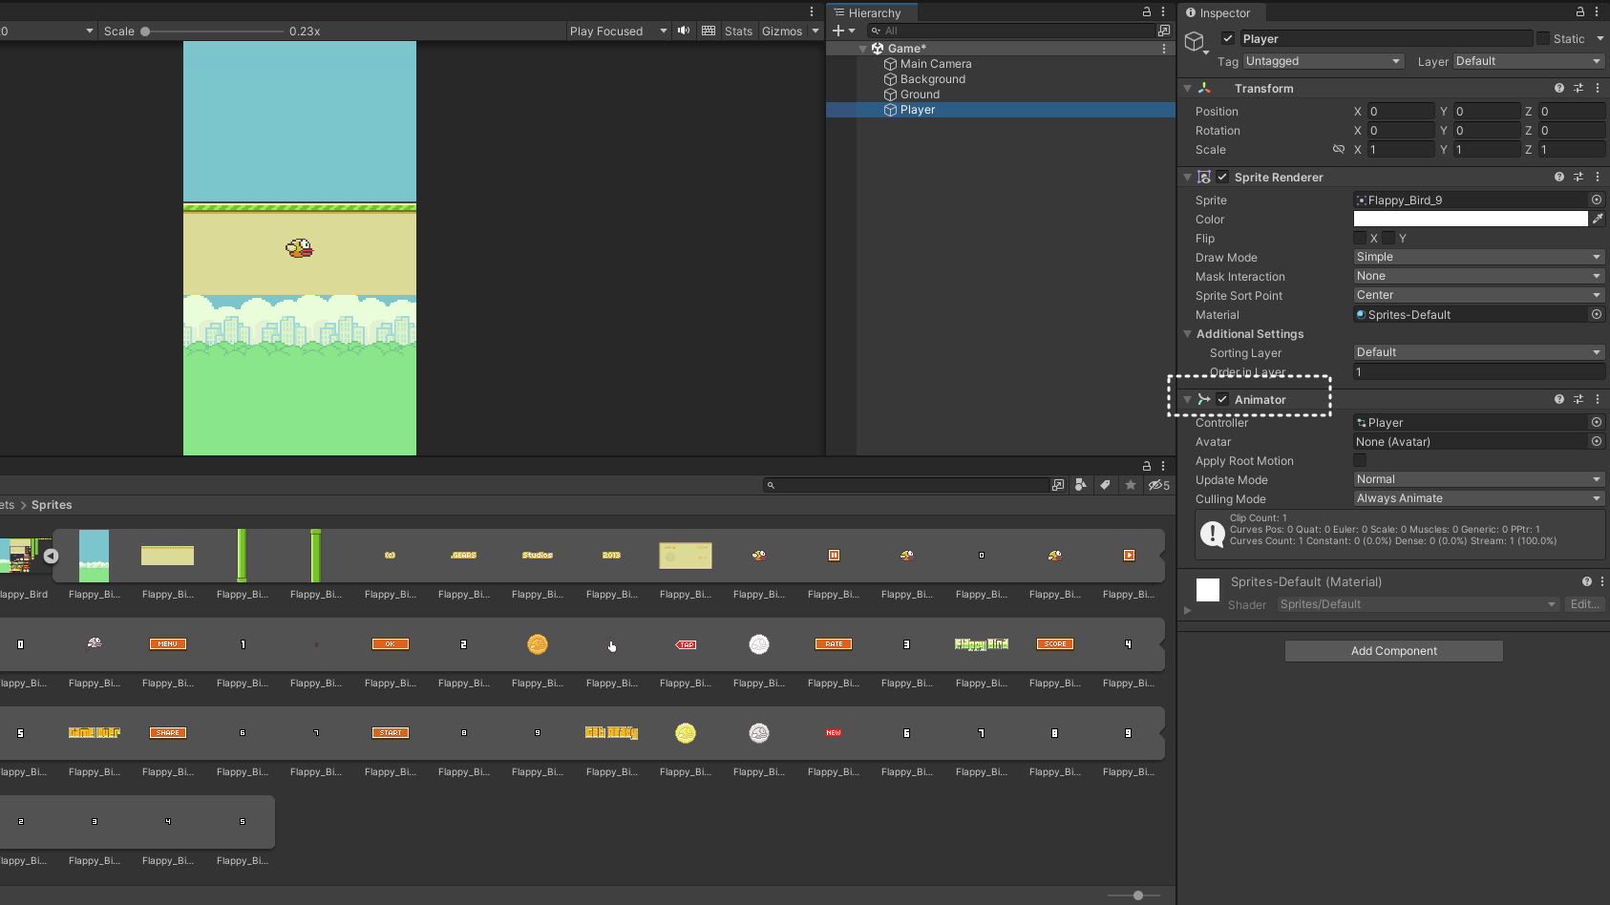Viewport: 1610px width, 905px height.
Task: Open game object icon selector for Player
Action: (1197, 43)
